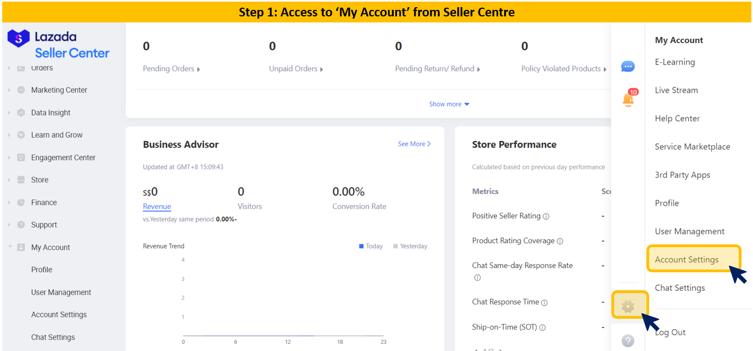753x351 pixels.
Task: Select Profile in right settings menu
Action: [x=667, y=203]
